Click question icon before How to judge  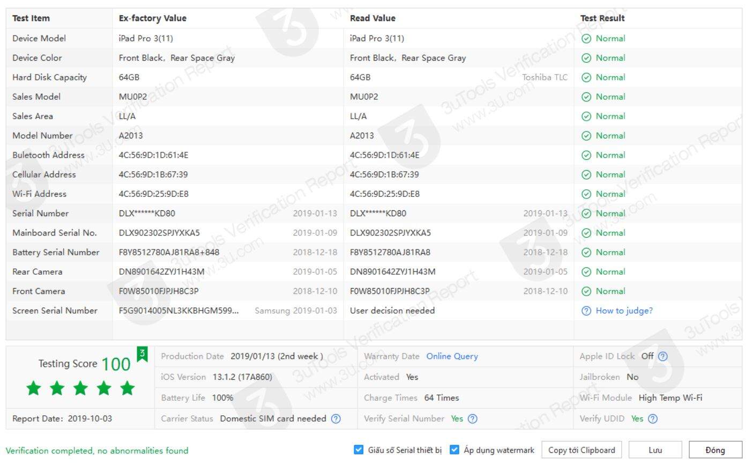586,311
